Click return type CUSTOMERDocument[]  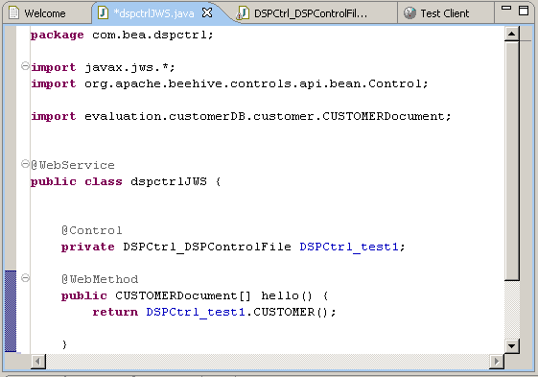coord(183,295)
